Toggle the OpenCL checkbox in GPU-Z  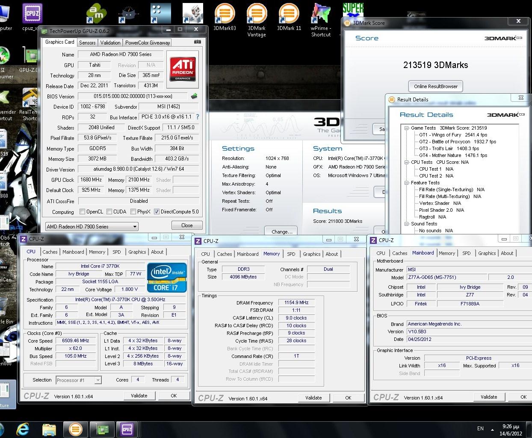(x=82, y=212)
